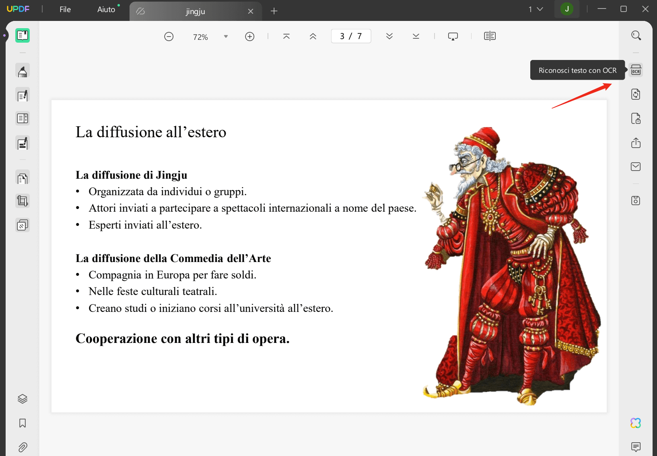Click the subheading La diffusione di Jingju

132,175
